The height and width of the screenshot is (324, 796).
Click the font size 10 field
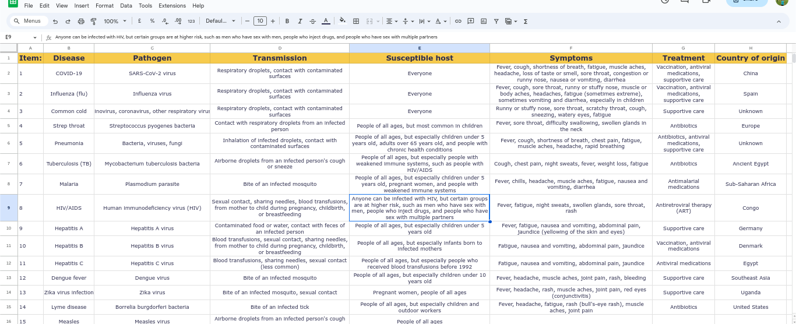260,21
